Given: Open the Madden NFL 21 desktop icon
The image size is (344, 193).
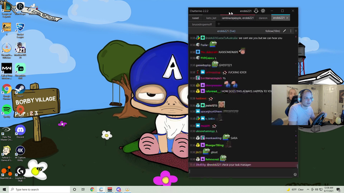Looking at the screenshot, I should tap(20, 50).
